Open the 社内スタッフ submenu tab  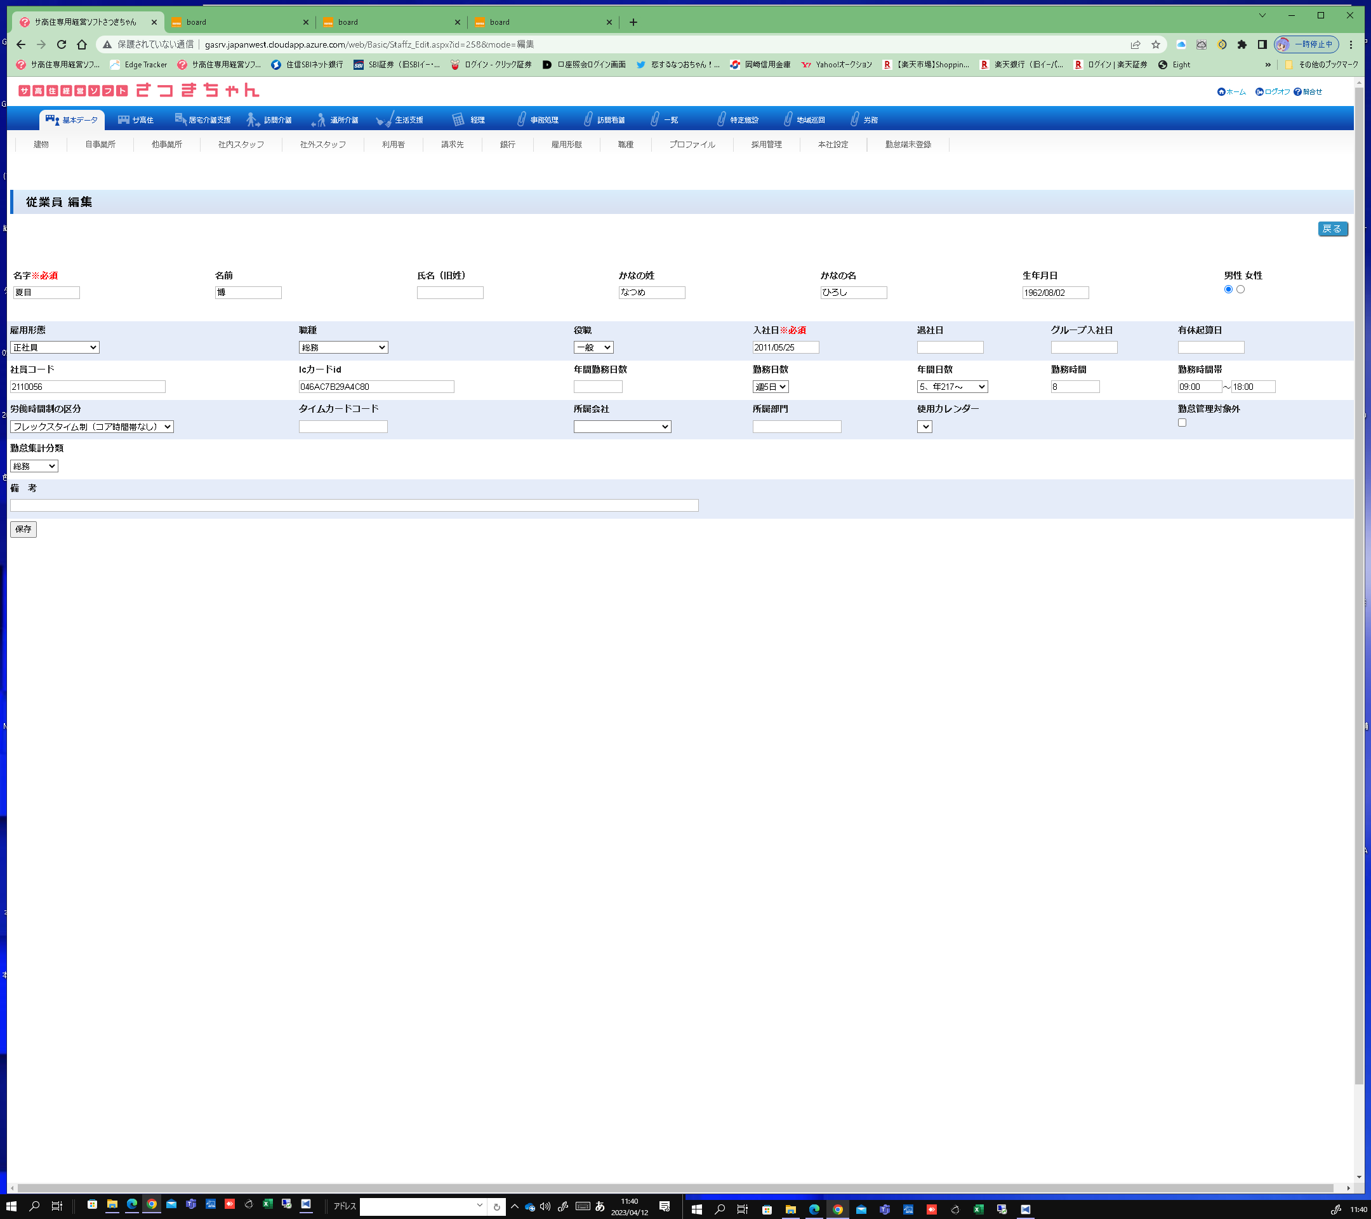click(x=241, y=144)
